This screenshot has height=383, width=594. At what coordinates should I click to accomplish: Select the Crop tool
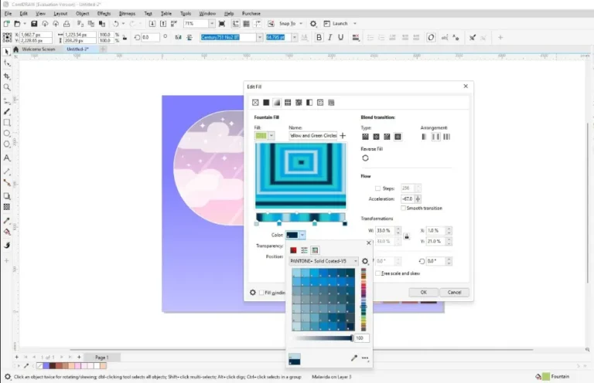click(7, 76)
